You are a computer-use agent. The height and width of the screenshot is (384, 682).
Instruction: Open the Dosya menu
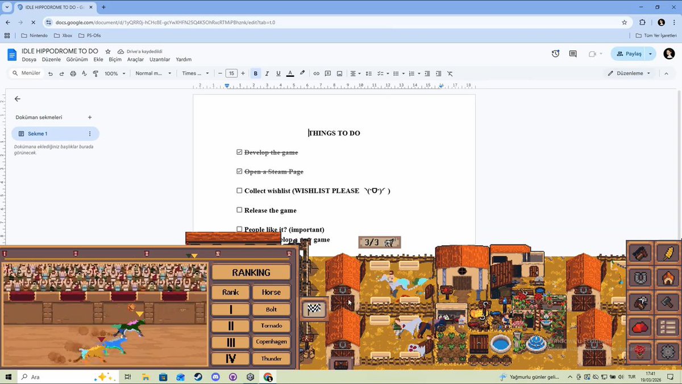(29, 59)
